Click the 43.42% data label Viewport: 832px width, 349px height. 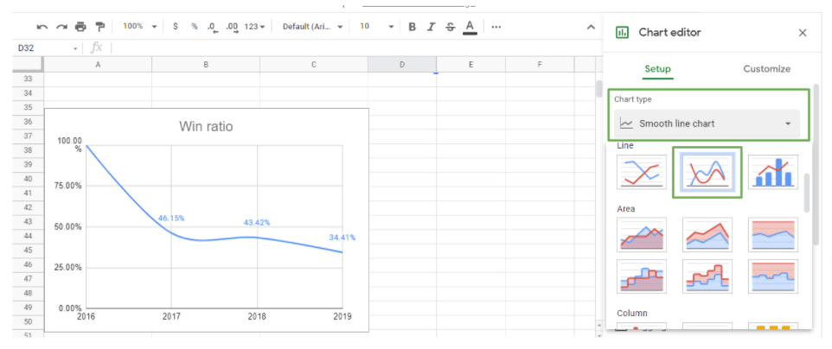tap(257, 222)
